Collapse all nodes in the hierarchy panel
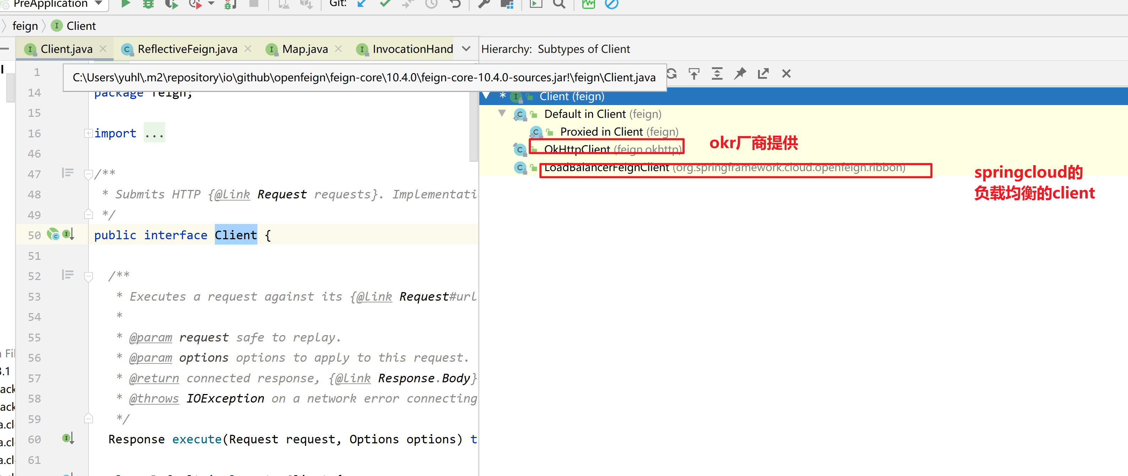The image size is (1128, 476). tap(717, 73)
